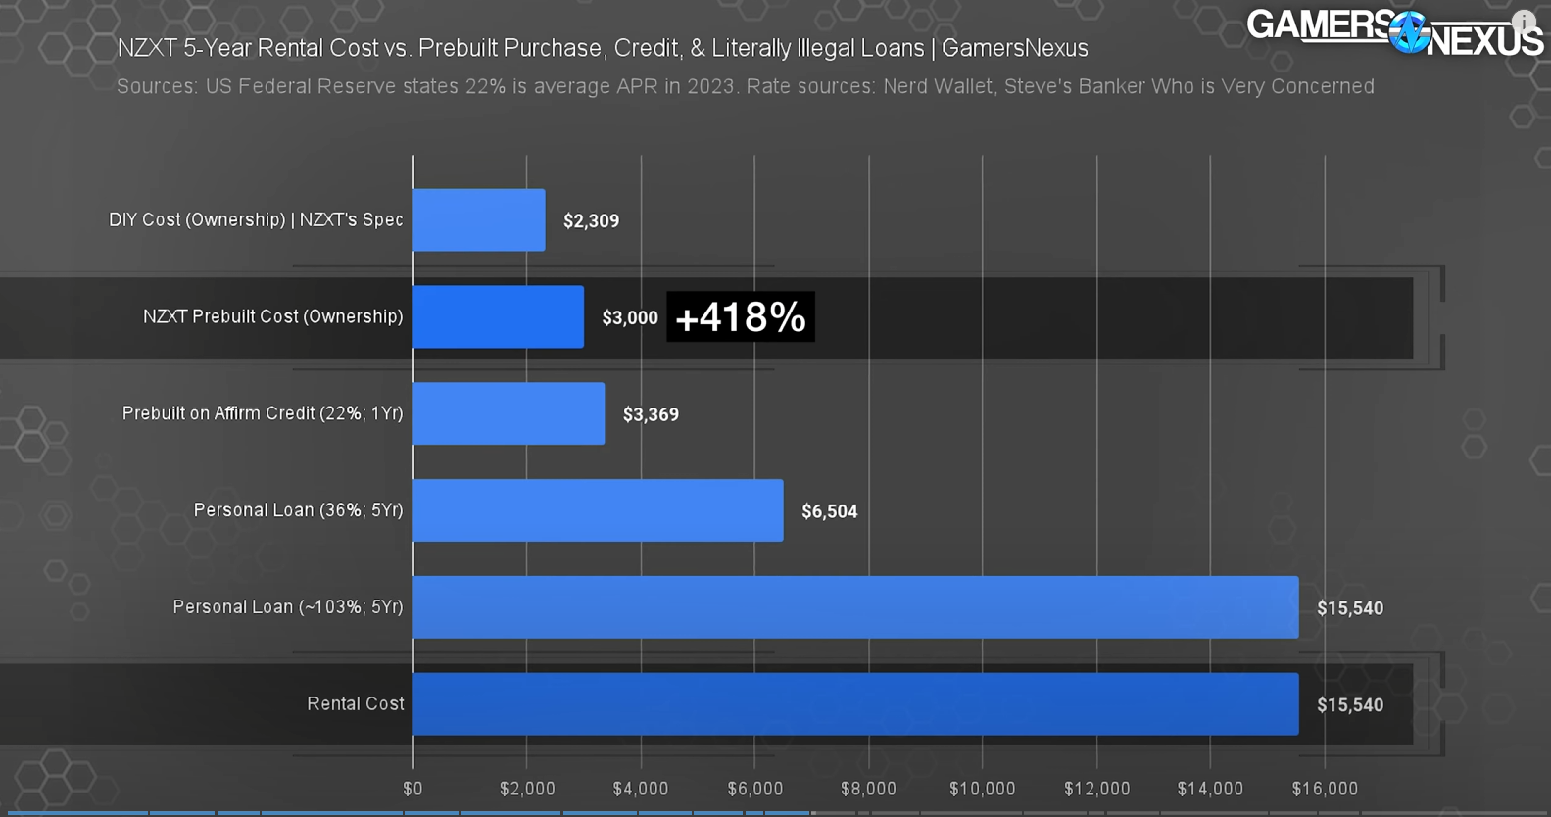
Task: Select the "DIY Cost (Ownership) | NZXT's Spec" label
Action: tap(256, 219)
